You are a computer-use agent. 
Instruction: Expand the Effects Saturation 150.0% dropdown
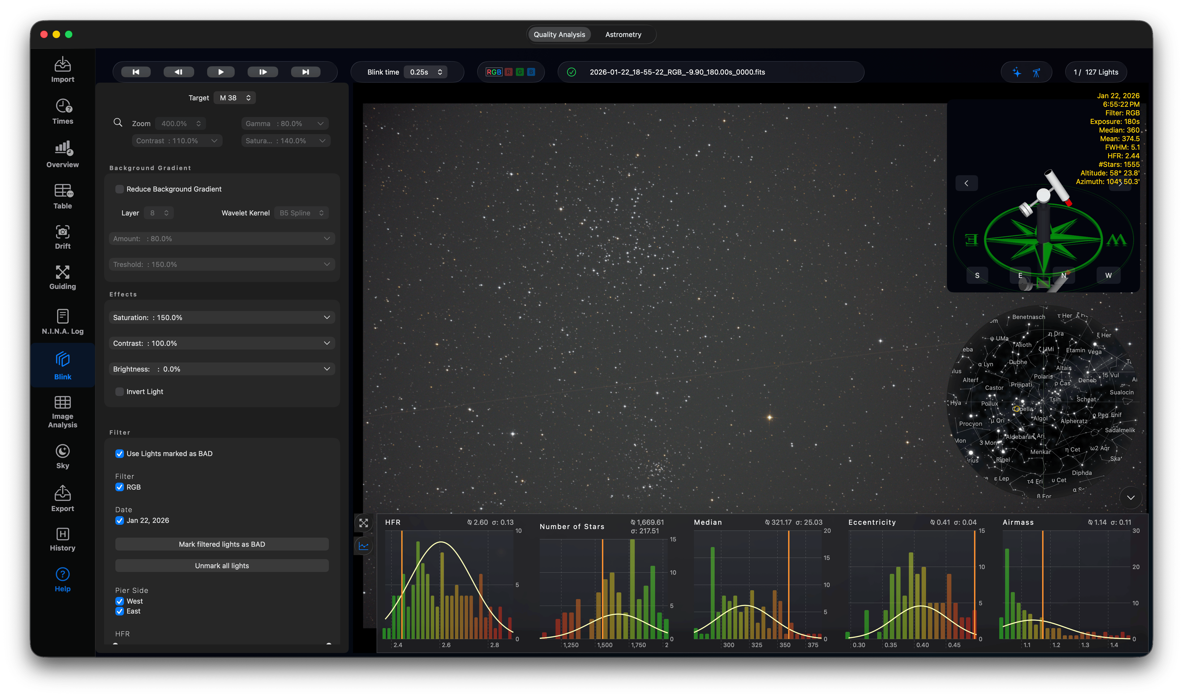(x=222, y=317)
